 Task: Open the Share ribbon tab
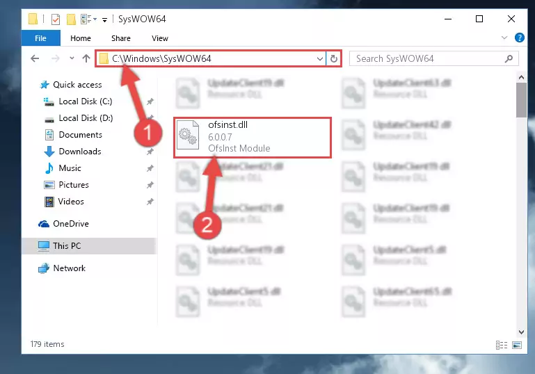tap(121, 38)
